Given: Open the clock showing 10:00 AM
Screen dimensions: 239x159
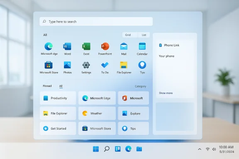Looking at the screenshot, I should (x=226, y=147).
